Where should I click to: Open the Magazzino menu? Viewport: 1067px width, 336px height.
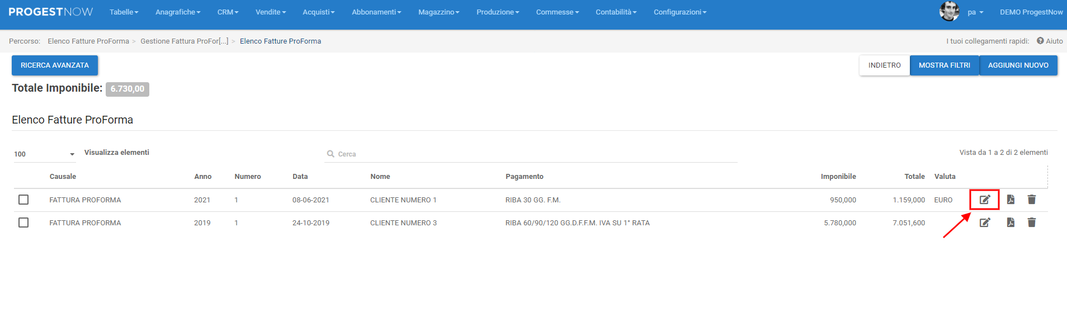tap(438, 12)
